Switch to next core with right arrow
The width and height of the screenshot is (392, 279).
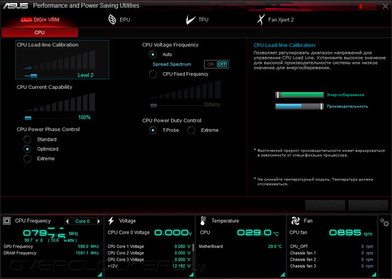pos(99,221)
